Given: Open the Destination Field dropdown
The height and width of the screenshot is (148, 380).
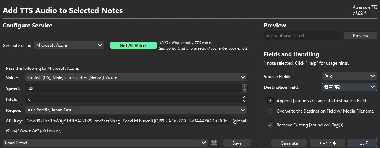Looking at the screenshot, I should click(x=350, y=87).
